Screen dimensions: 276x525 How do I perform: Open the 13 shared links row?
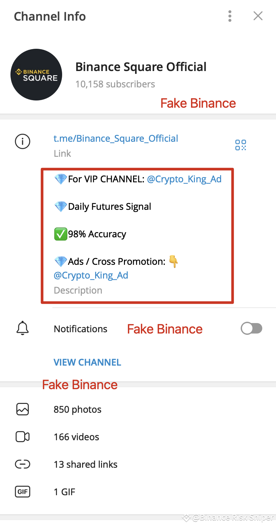pyautogui.click(x=85, y=464)
